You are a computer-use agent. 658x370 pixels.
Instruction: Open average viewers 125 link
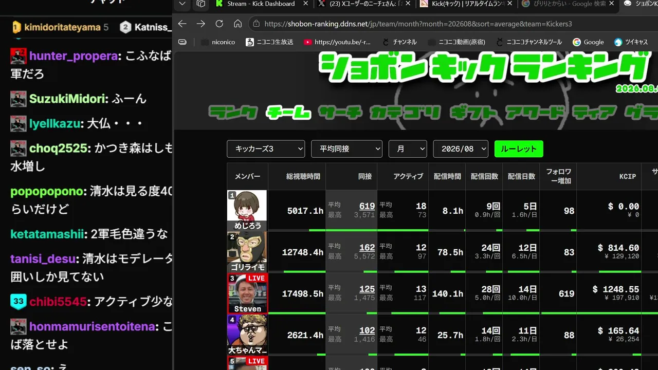367,289
